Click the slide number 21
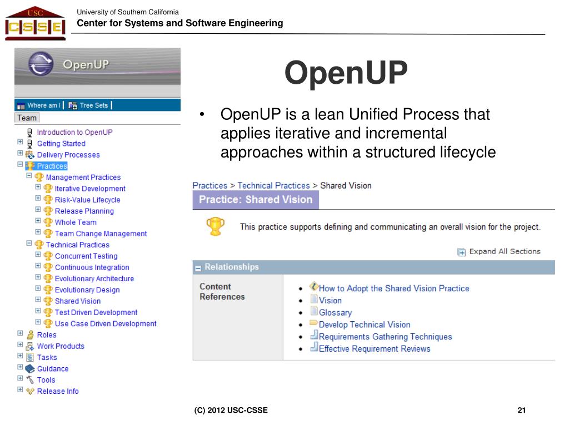 (x=521, y=410)
